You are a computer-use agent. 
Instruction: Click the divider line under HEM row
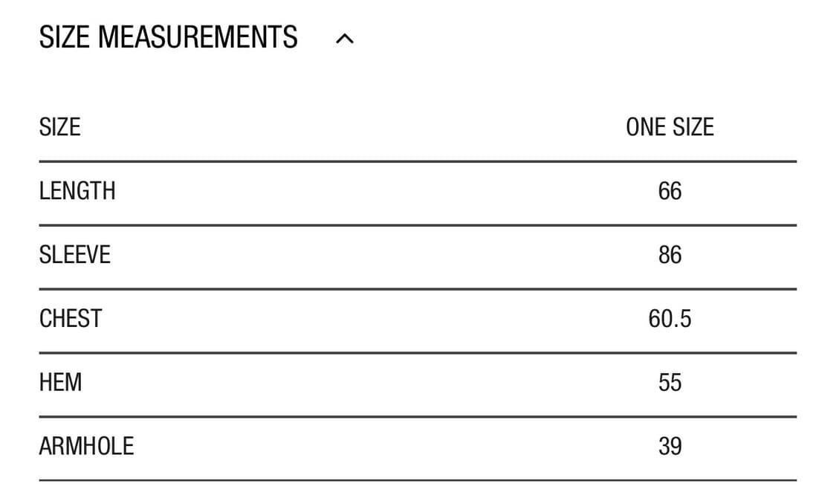coord(418,417)
